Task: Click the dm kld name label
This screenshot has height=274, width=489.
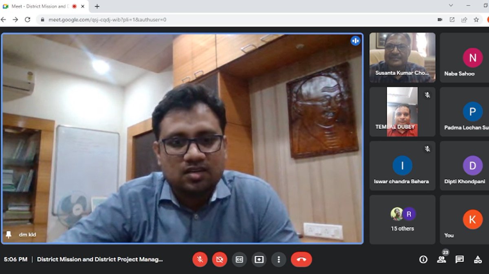Action: click(27, 235)
